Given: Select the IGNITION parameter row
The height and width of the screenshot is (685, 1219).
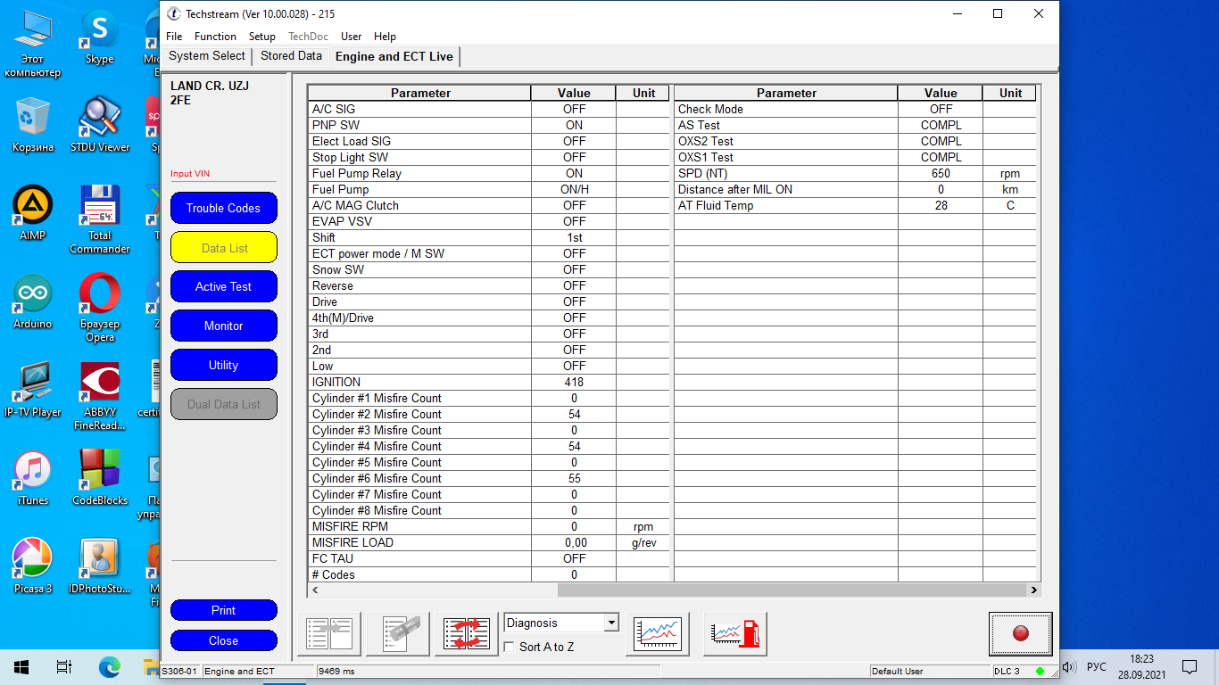Looking at the screenshot, I should (x=488, y=382).
